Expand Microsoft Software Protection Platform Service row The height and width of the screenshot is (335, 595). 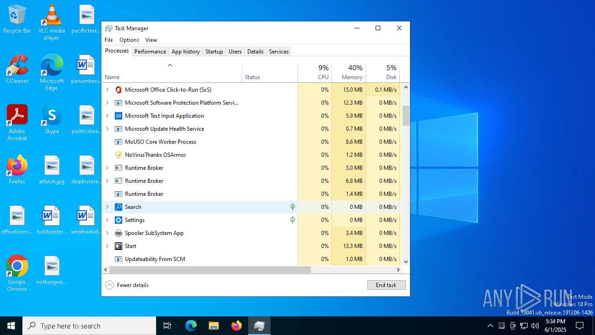point(107,103)
